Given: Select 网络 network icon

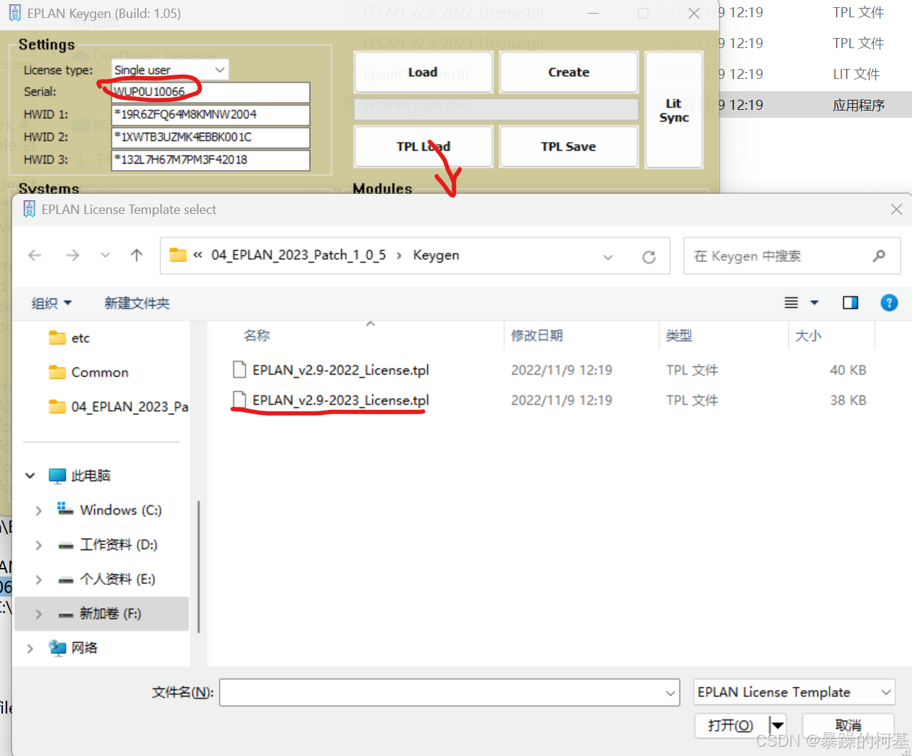Looking at the screenshot, I should click(57, 648).
